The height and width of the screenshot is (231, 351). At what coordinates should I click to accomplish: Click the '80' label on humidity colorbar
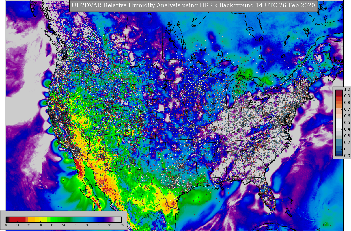[98, 225]
